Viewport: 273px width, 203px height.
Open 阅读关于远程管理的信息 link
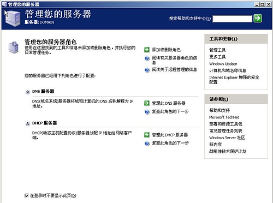174,69
